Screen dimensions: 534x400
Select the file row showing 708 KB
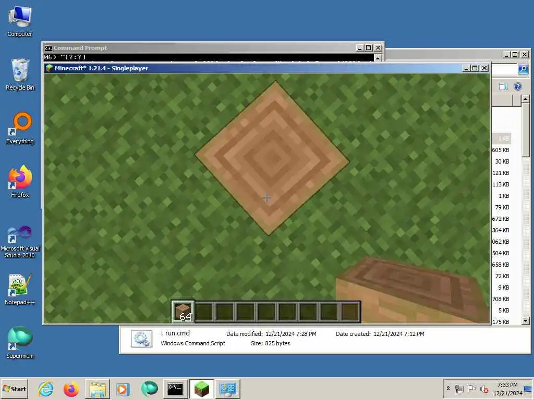501,299
